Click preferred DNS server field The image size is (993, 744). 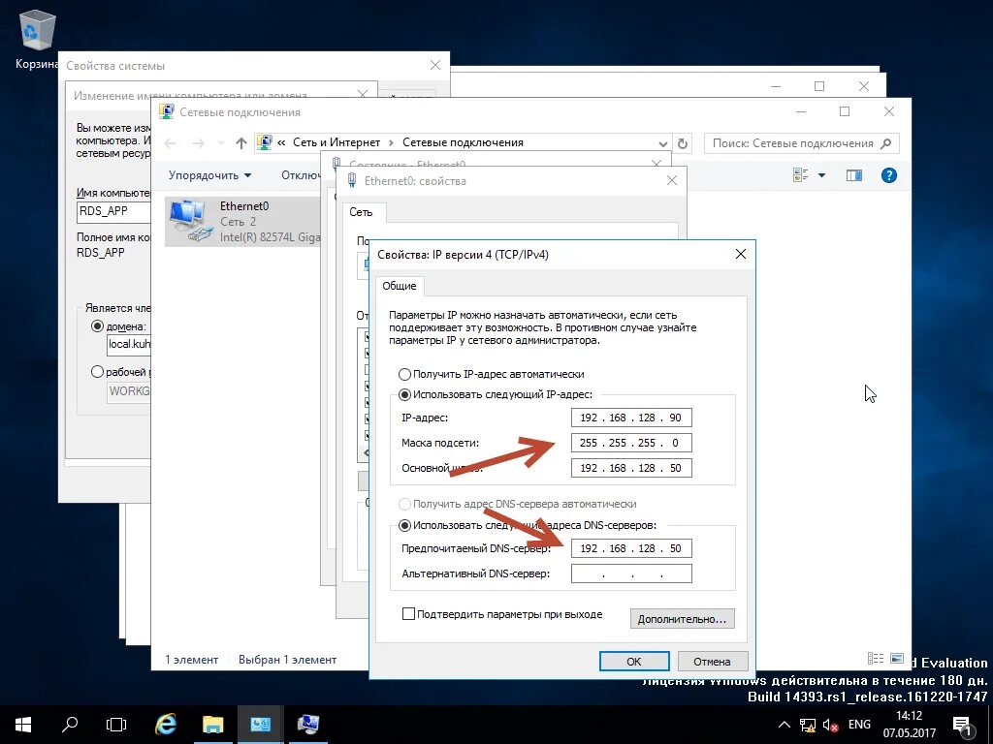pyautogui.click(x=631, y=548)
